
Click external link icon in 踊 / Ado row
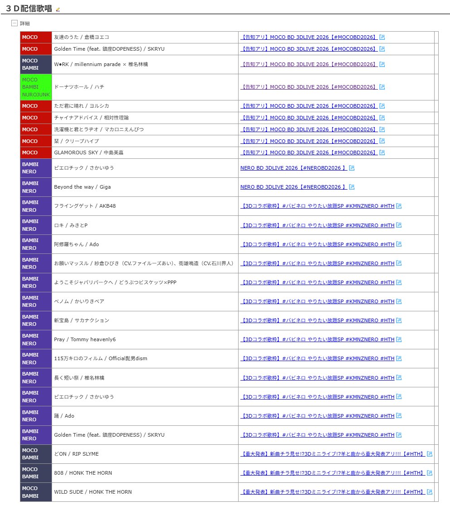399,415
